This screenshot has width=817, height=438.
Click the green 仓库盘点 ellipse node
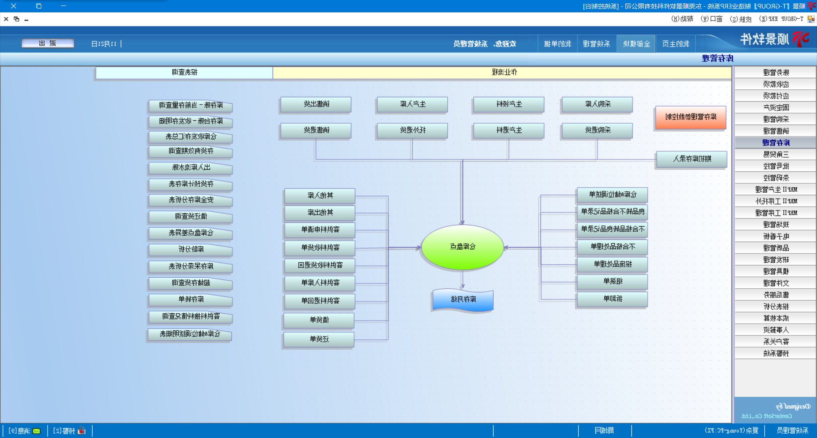463,247
